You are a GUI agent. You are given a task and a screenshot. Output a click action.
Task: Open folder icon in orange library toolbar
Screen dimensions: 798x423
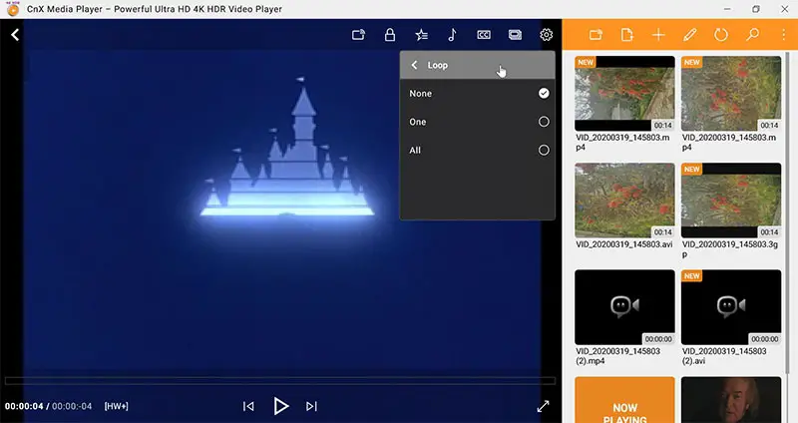[596, 35]
